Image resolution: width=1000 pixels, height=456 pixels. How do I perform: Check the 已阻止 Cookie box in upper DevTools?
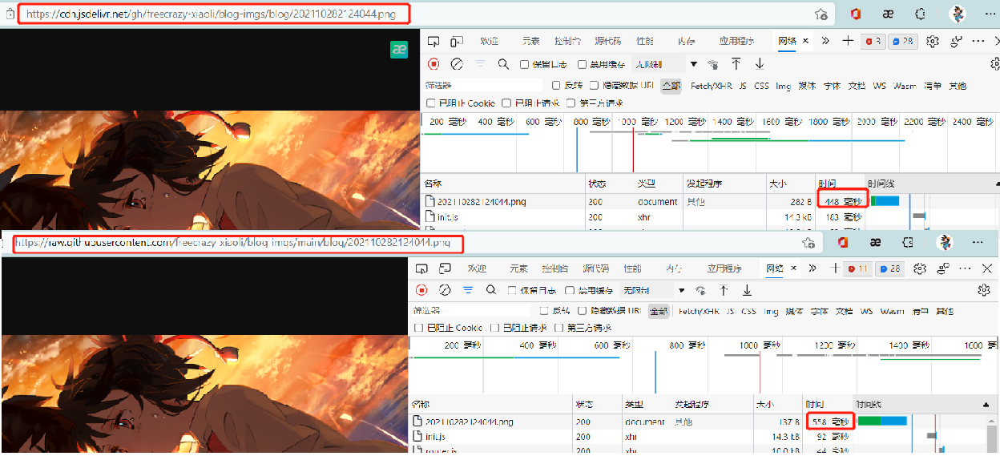431,103
